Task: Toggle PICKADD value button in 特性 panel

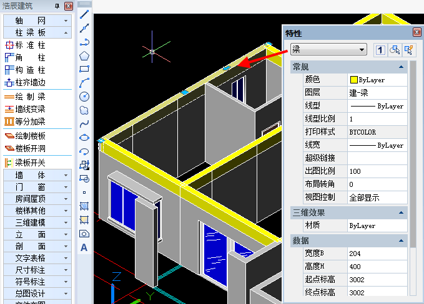Action: point(380,50)
